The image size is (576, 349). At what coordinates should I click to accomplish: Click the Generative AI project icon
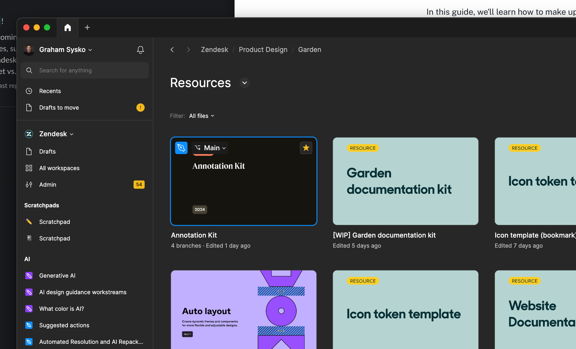click(29, 276)
